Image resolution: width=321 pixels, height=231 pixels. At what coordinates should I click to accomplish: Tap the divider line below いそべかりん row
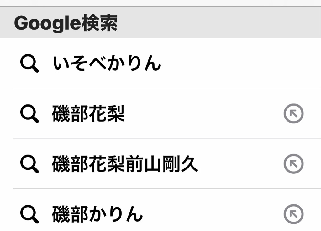tap(167, 88)
